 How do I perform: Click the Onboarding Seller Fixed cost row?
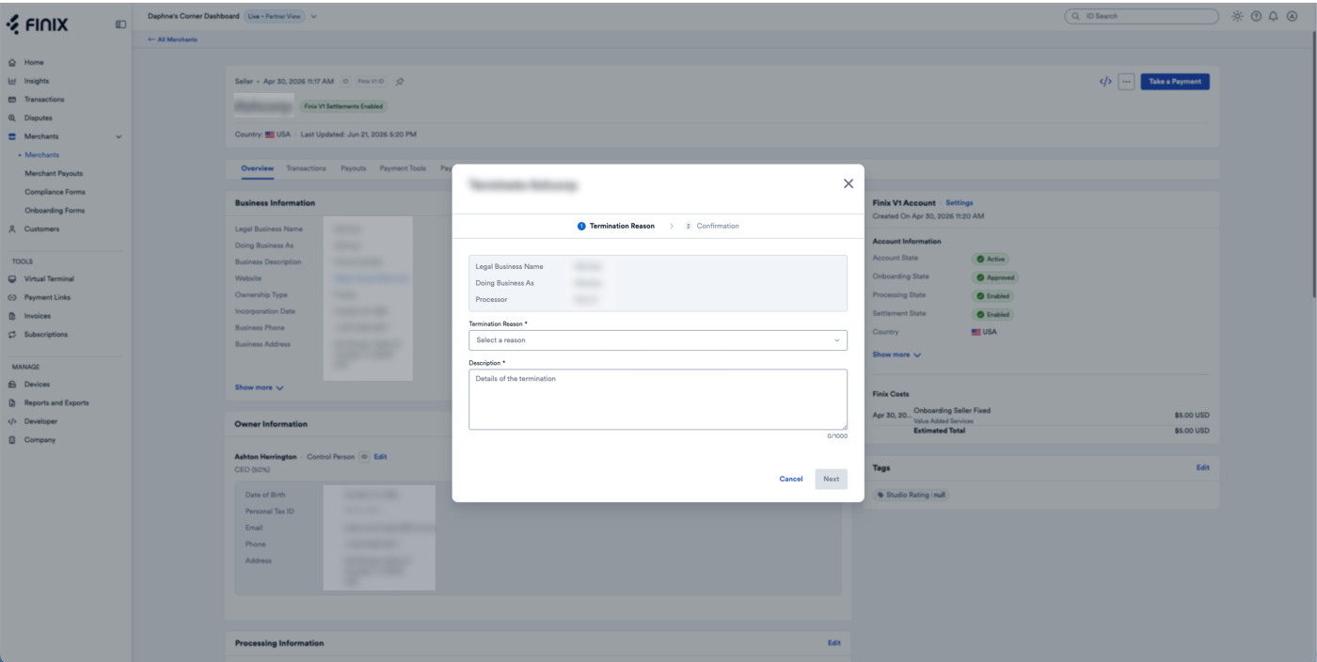(x=1041, y=415)
